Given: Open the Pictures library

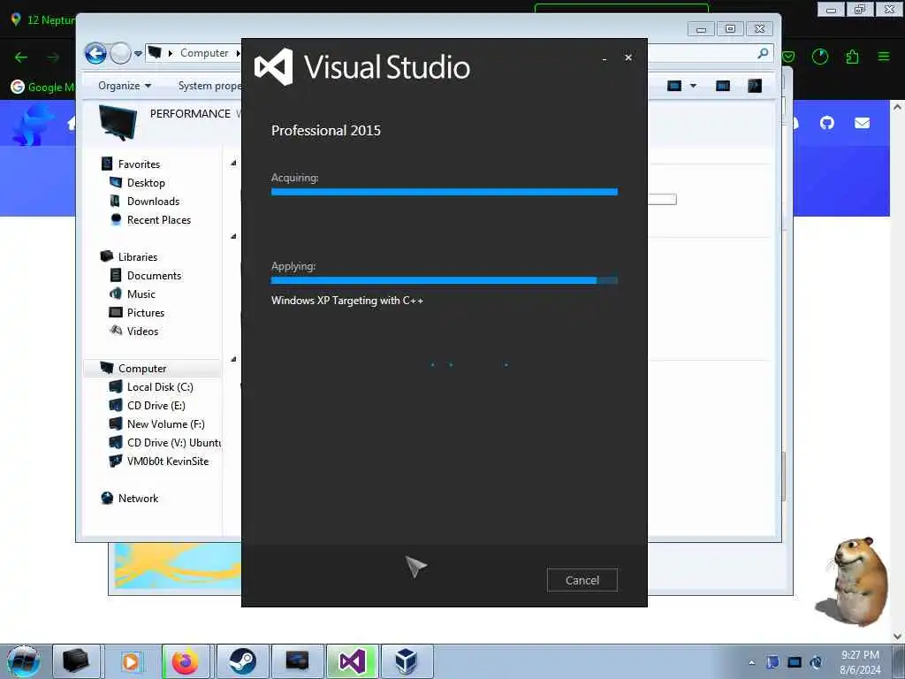Looking at the screenshot, I should pos(146,312).
